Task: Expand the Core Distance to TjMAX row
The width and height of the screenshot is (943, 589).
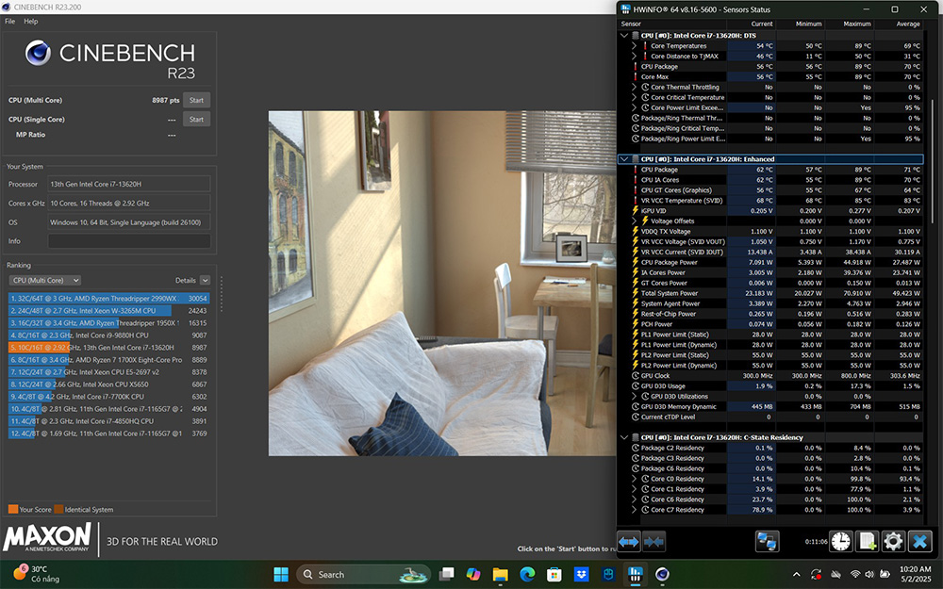Action: (634, 56)
